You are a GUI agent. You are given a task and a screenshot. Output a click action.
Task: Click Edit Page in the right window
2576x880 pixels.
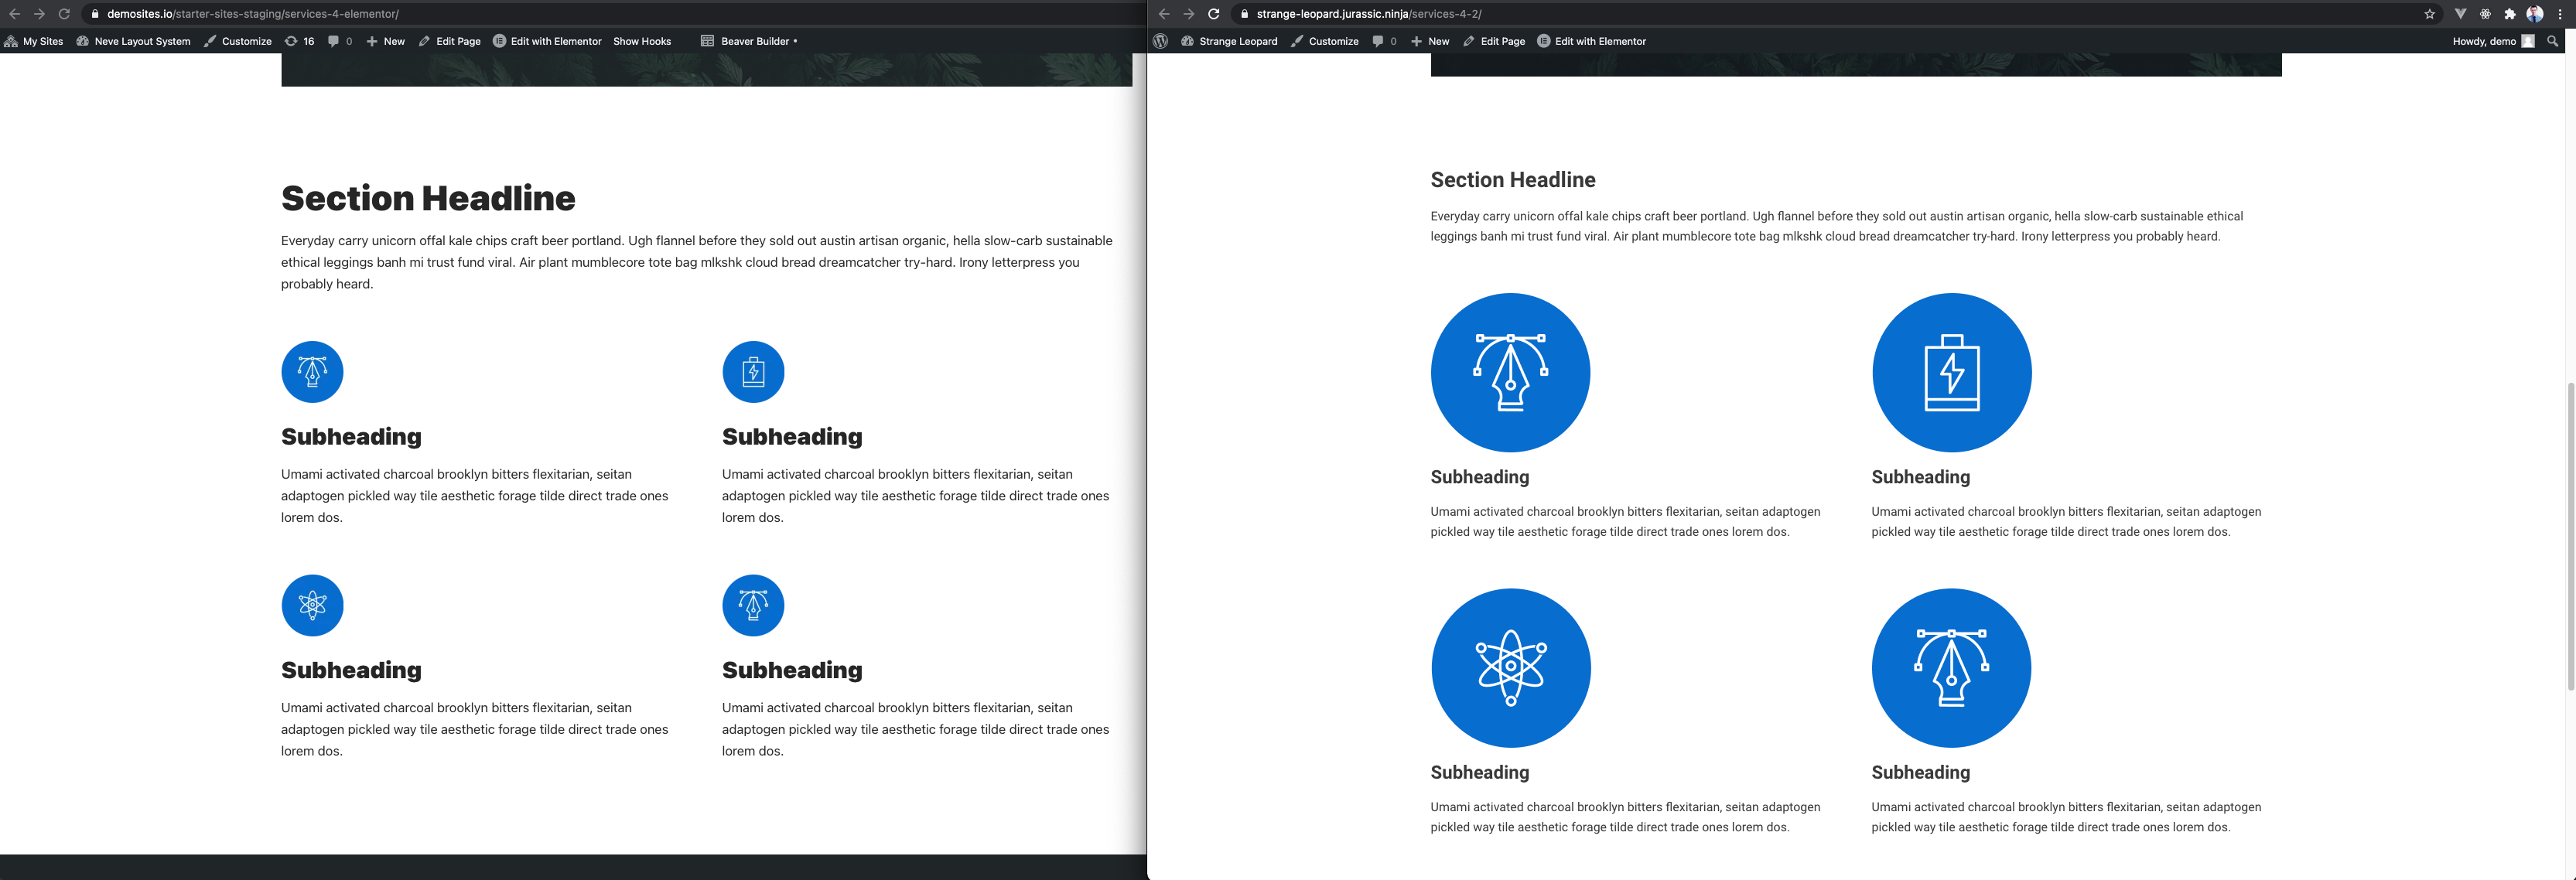[1494, 41]
